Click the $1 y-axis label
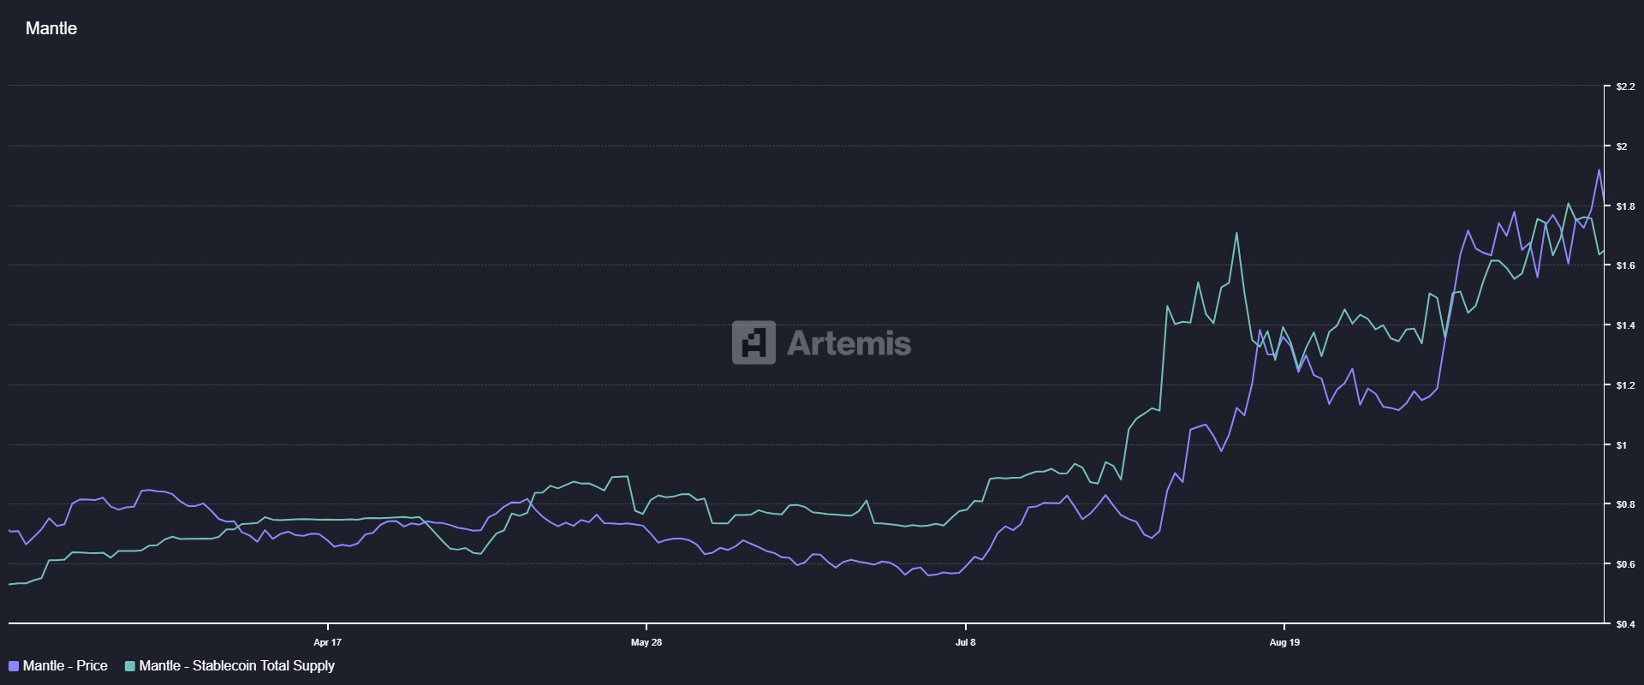 tap(1621, 445)
